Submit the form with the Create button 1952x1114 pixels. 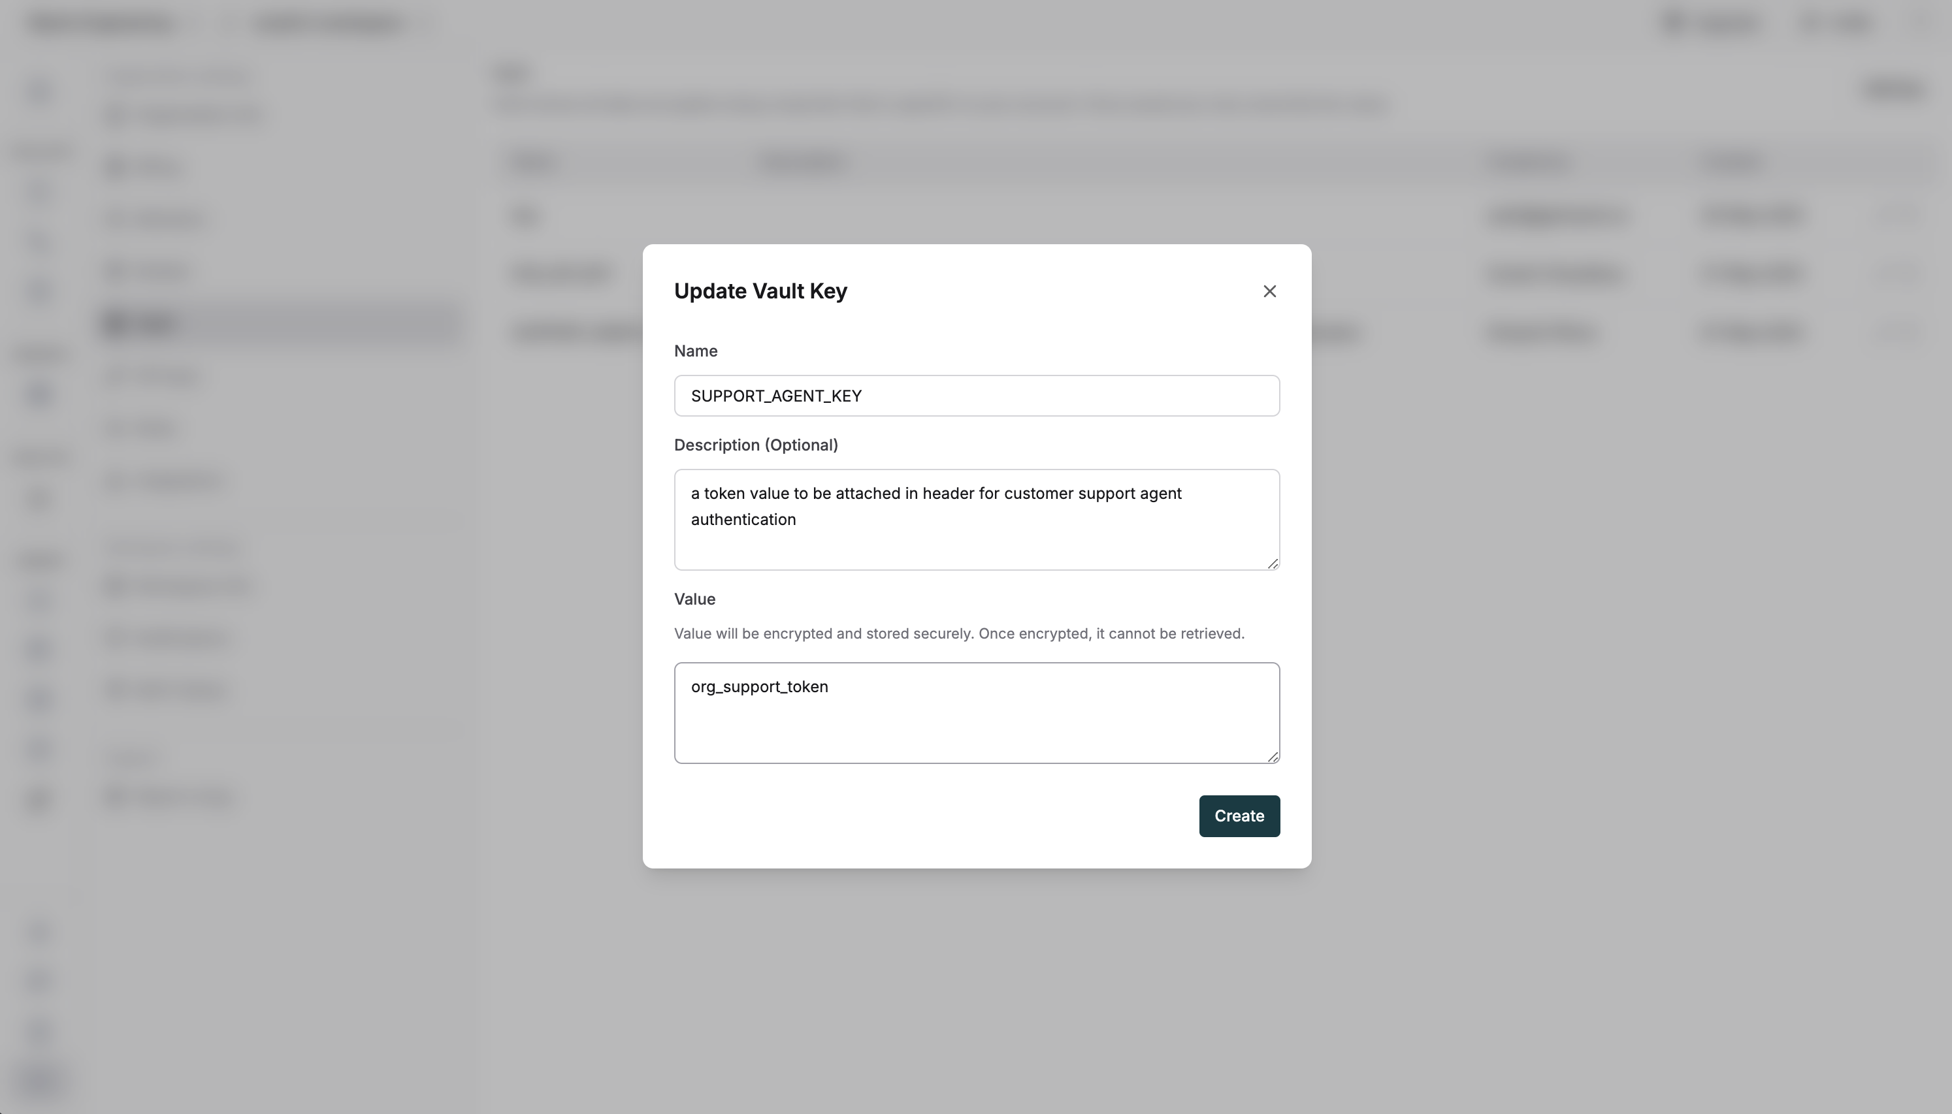pos(1239,816)
